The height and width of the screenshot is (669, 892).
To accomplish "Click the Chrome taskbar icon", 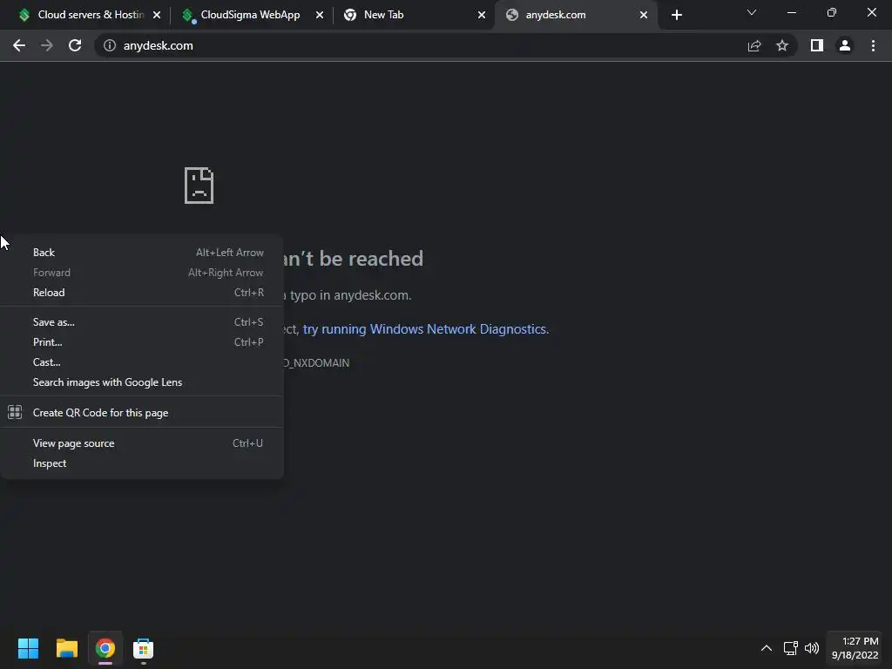I will 105,648.
